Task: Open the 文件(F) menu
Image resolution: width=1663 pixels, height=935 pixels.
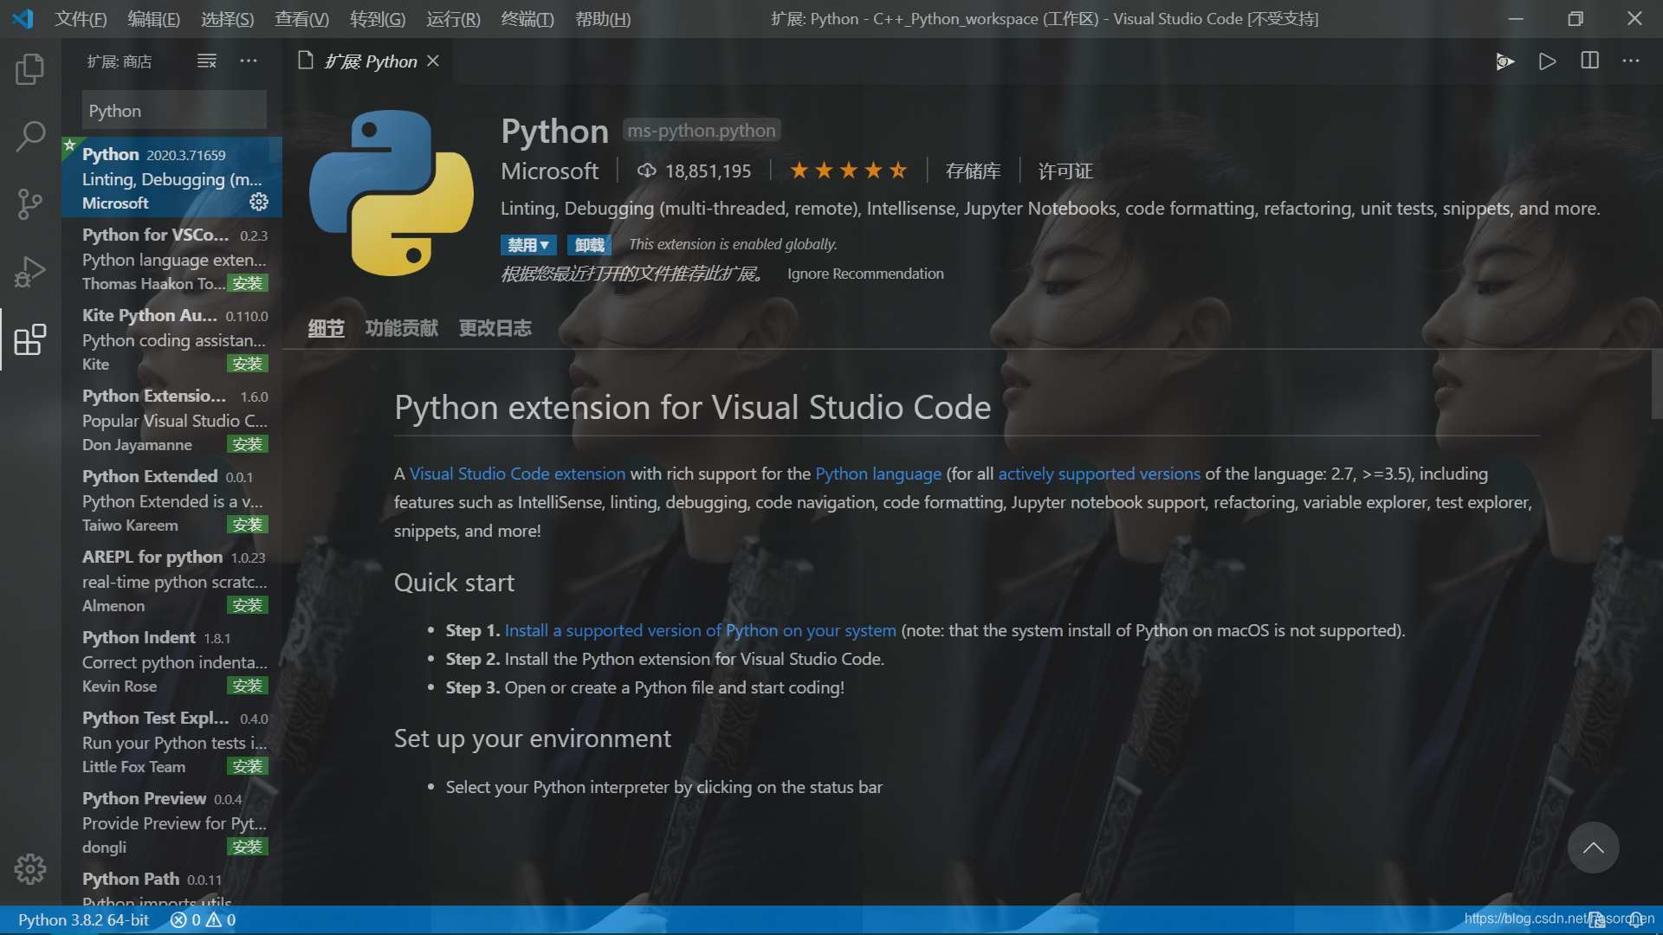Action: coord(81,18)
